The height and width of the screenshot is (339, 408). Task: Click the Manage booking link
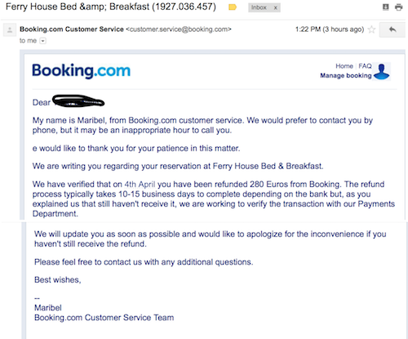coord(346,75)
